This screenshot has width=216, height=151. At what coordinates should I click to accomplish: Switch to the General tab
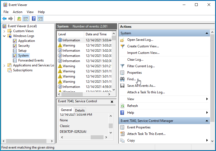pos(66,110)
